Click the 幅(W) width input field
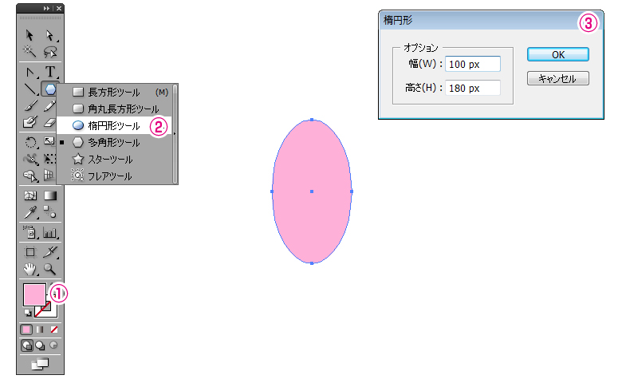 472,64
